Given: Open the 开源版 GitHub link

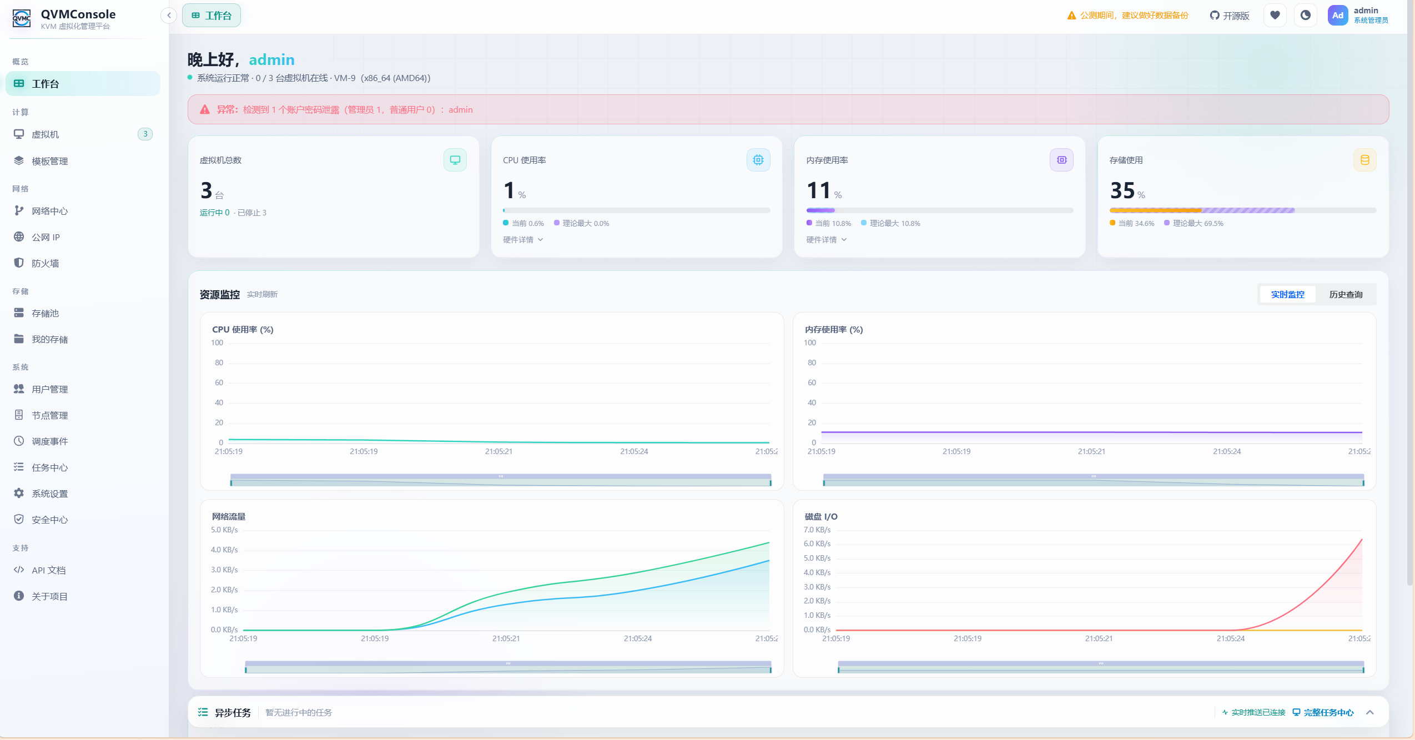Looking at the screenshot, I should 1230,16.
